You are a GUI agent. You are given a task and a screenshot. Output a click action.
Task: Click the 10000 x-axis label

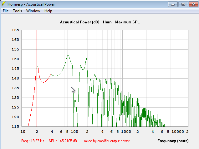177,132
